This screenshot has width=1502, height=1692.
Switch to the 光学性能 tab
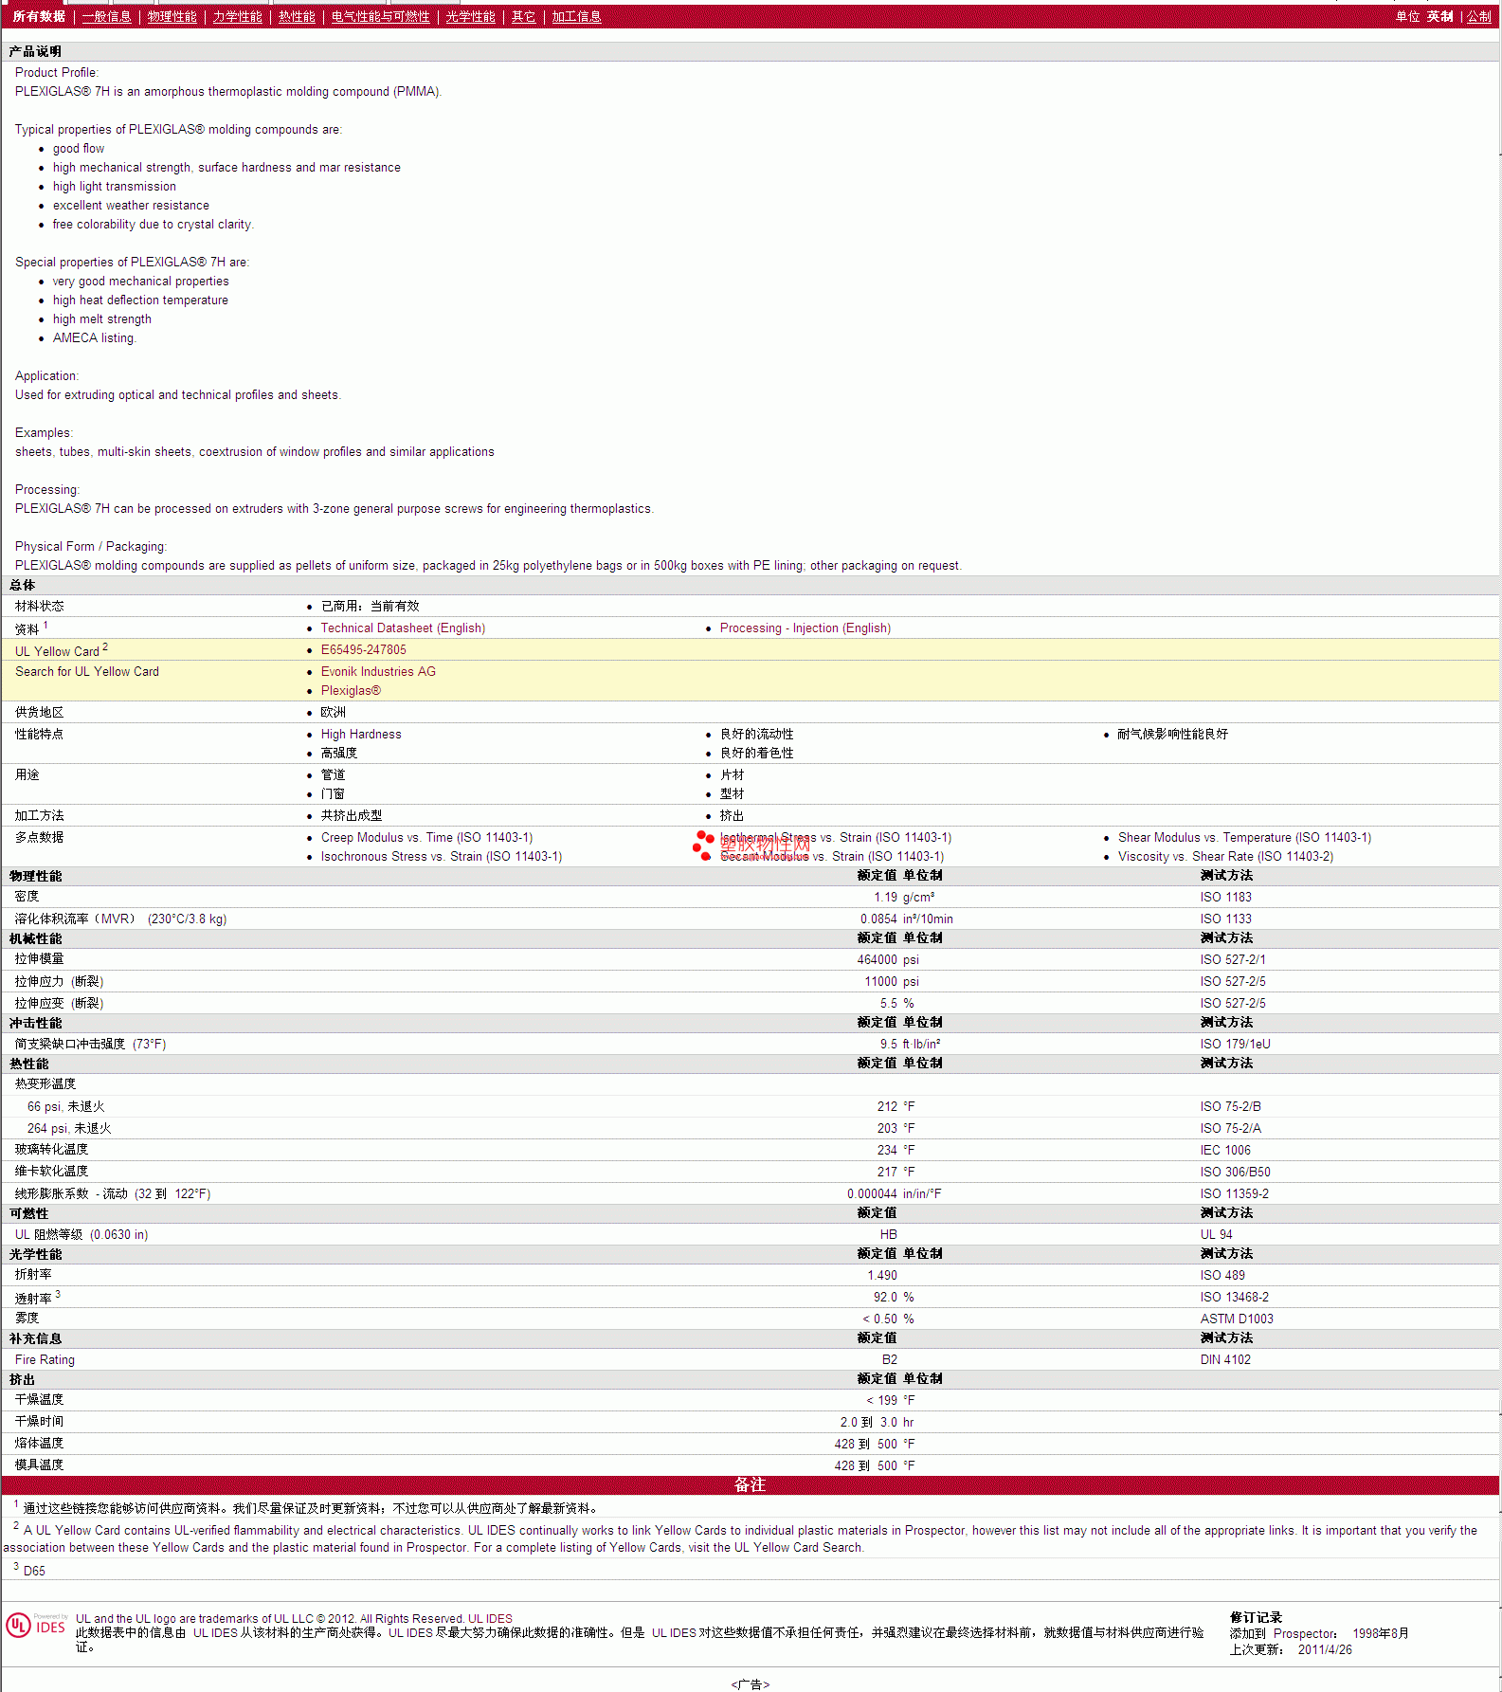pyautogui.click(x=470, y=17)
